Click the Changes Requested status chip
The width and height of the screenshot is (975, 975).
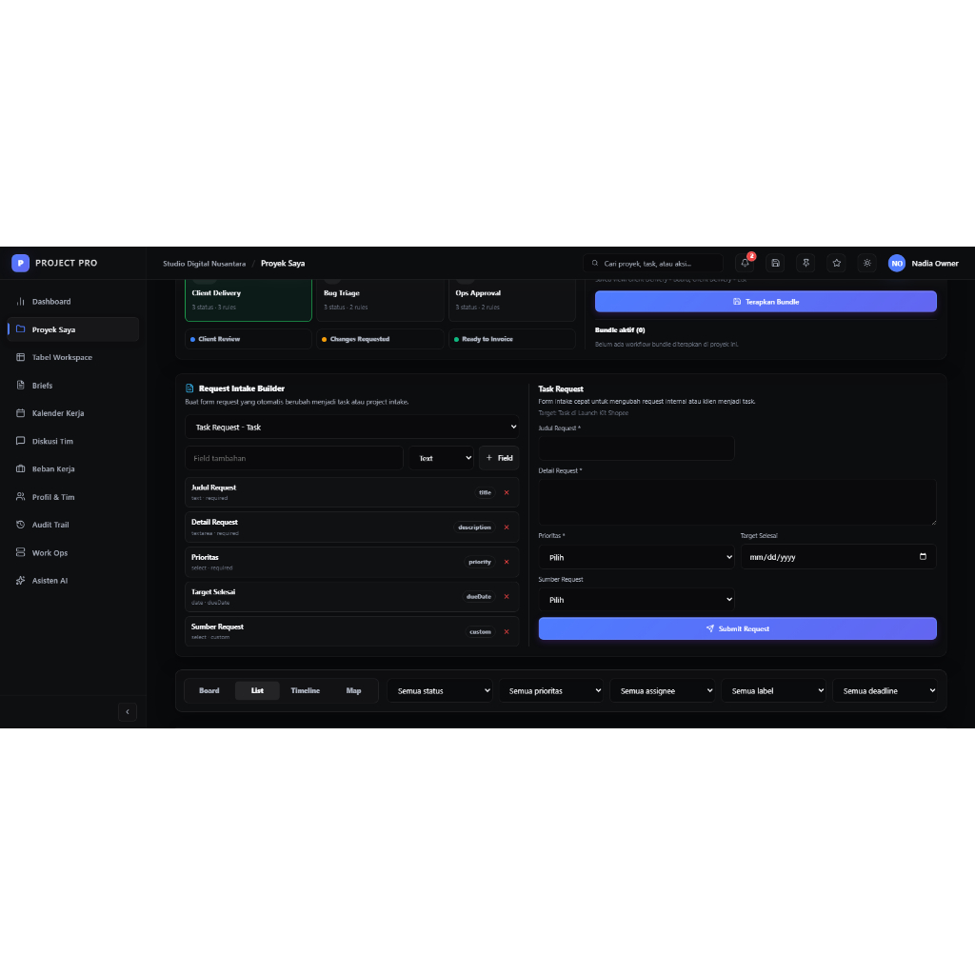point(380,339)
